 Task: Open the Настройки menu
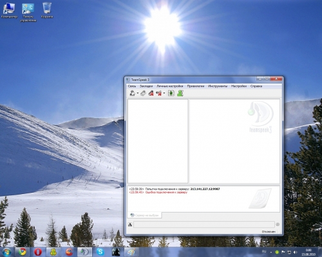point(239,86)
